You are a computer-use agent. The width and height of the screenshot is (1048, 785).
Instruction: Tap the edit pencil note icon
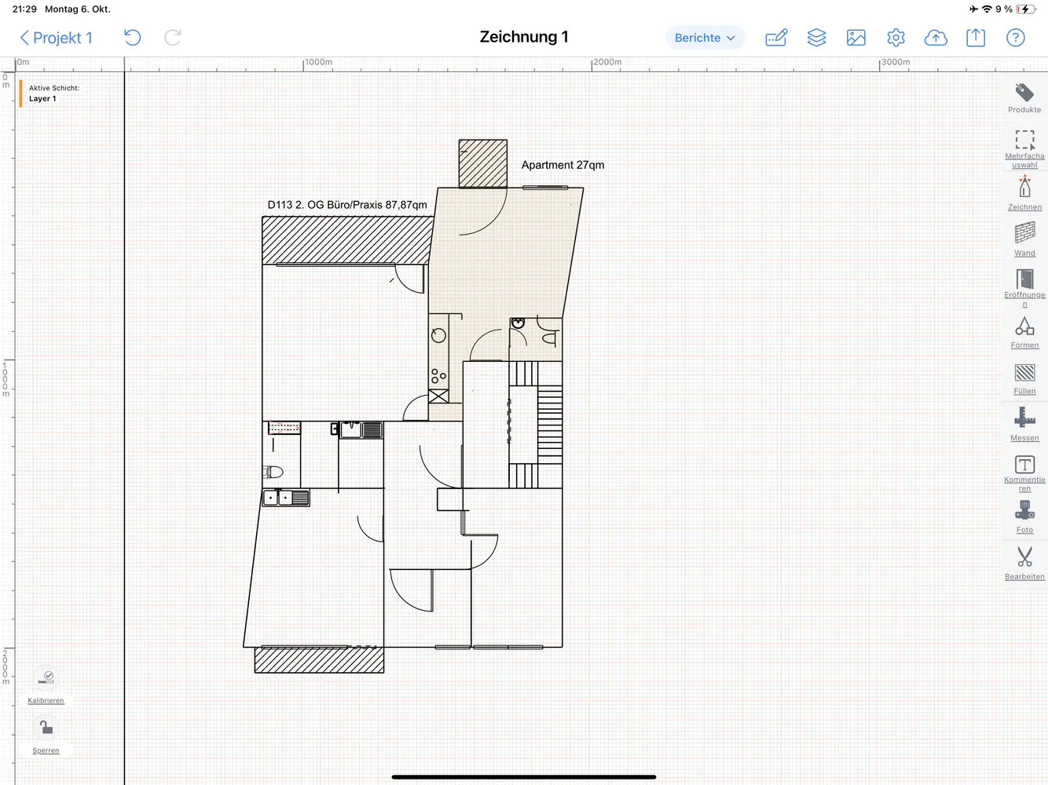[776, 37]
